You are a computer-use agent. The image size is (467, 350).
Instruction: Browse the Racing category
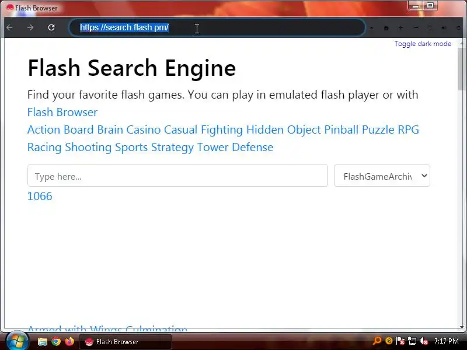pyautogui.click(x=44, y=148)
